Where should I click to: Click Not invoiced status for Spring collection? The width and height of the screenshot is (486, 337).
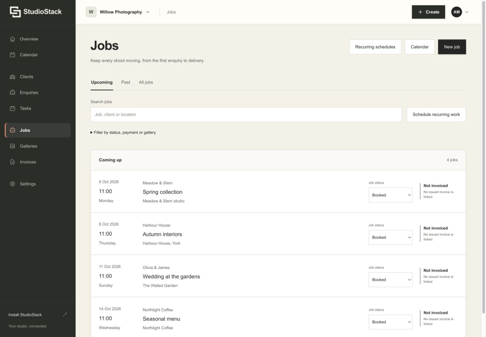[436, 186]
